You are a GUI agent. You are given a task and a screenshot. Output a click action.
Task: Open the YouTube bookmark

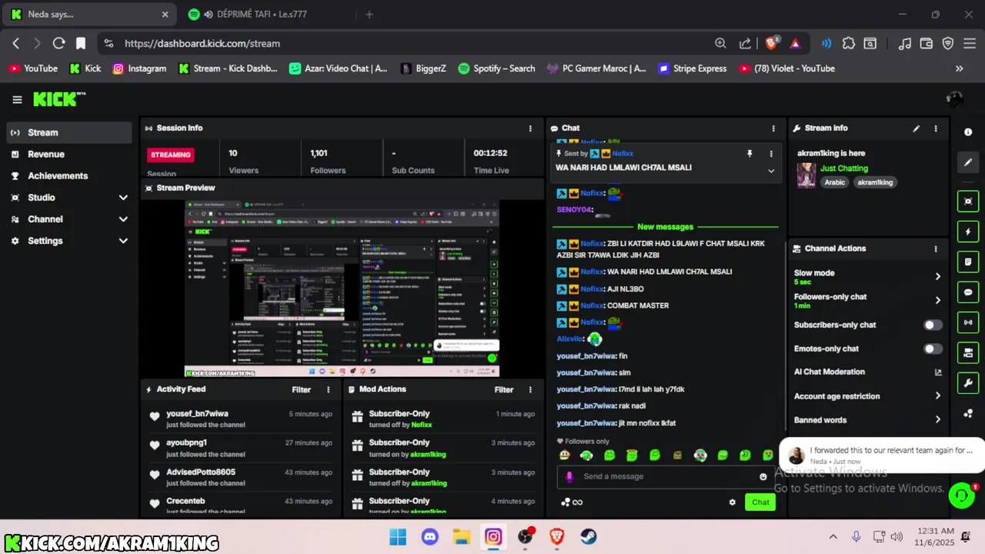(x=33, y=68)
